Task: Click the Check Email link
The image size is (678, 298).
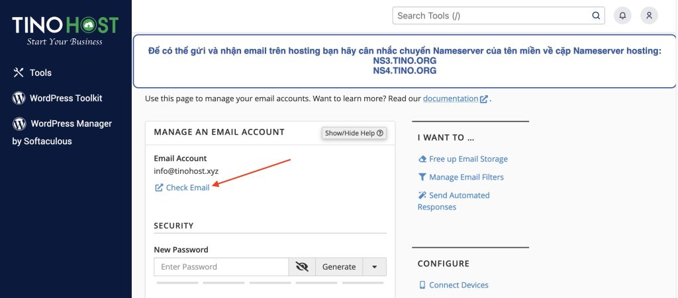Action: [187, 188]
